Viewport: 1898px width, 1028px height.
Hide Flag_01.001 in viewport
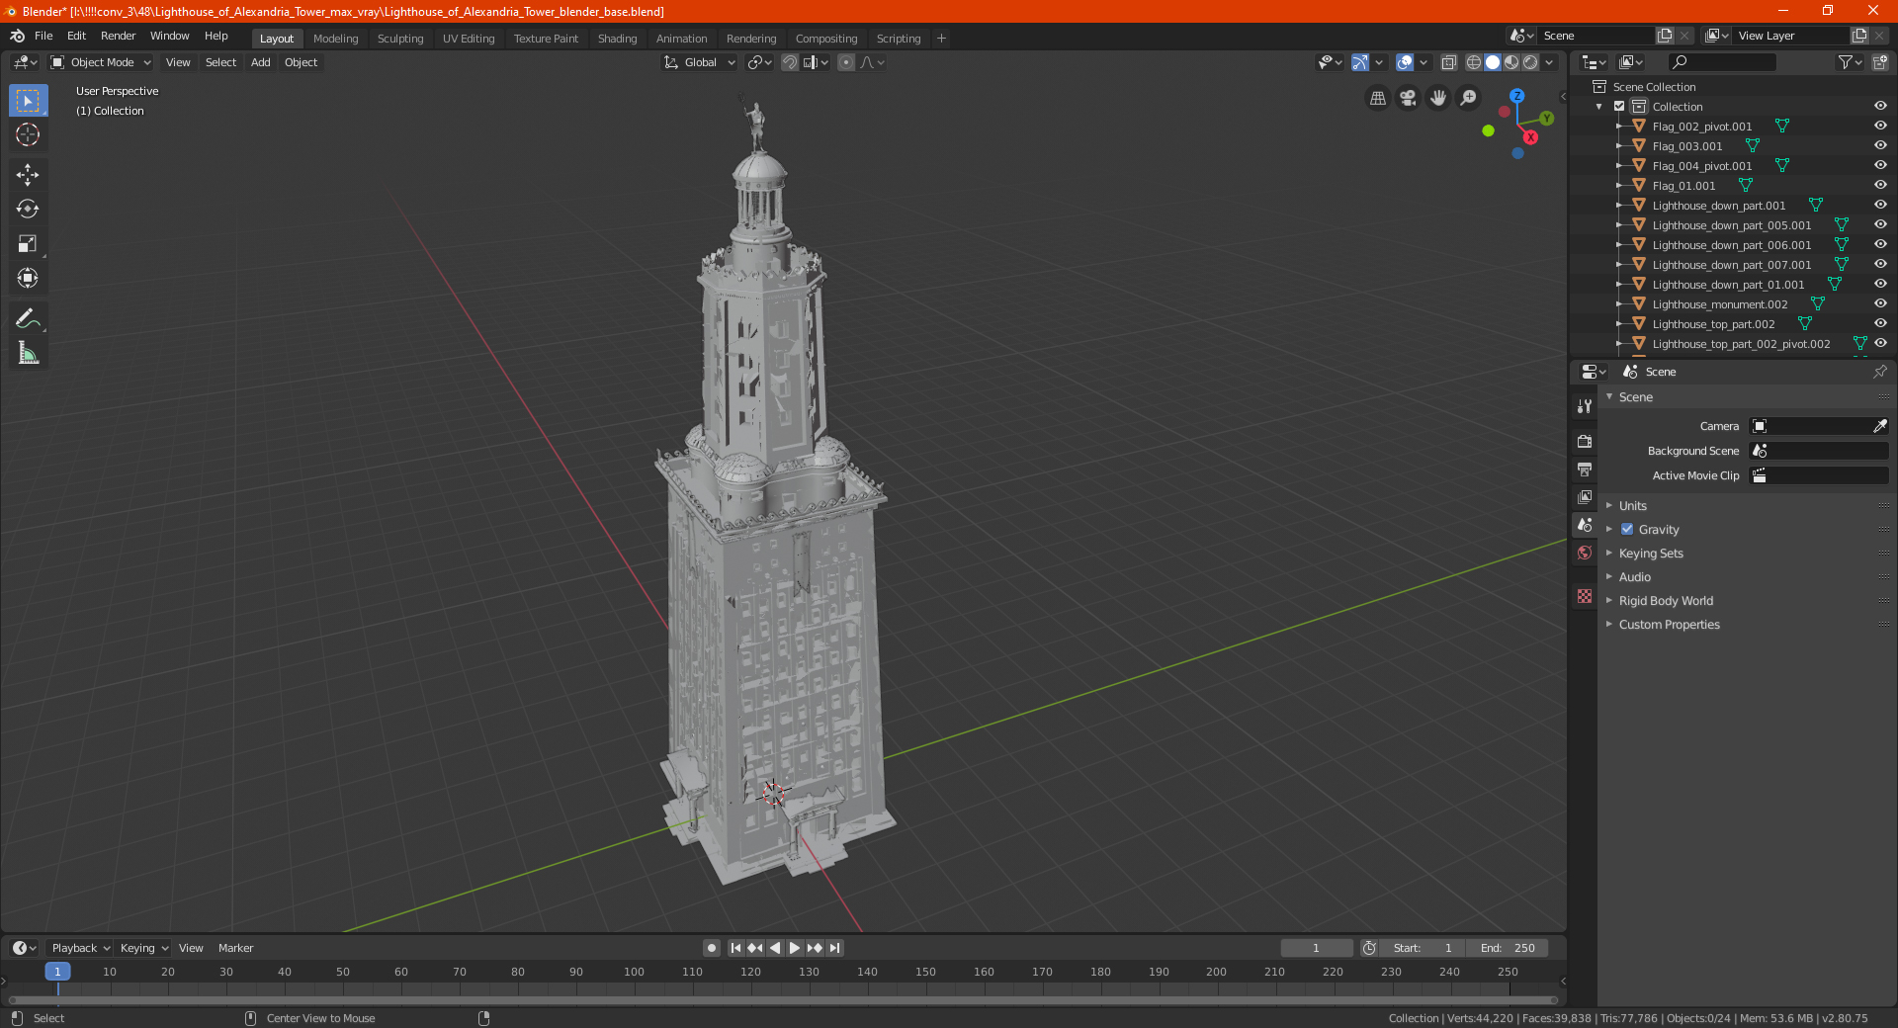tap(1880, 185)
